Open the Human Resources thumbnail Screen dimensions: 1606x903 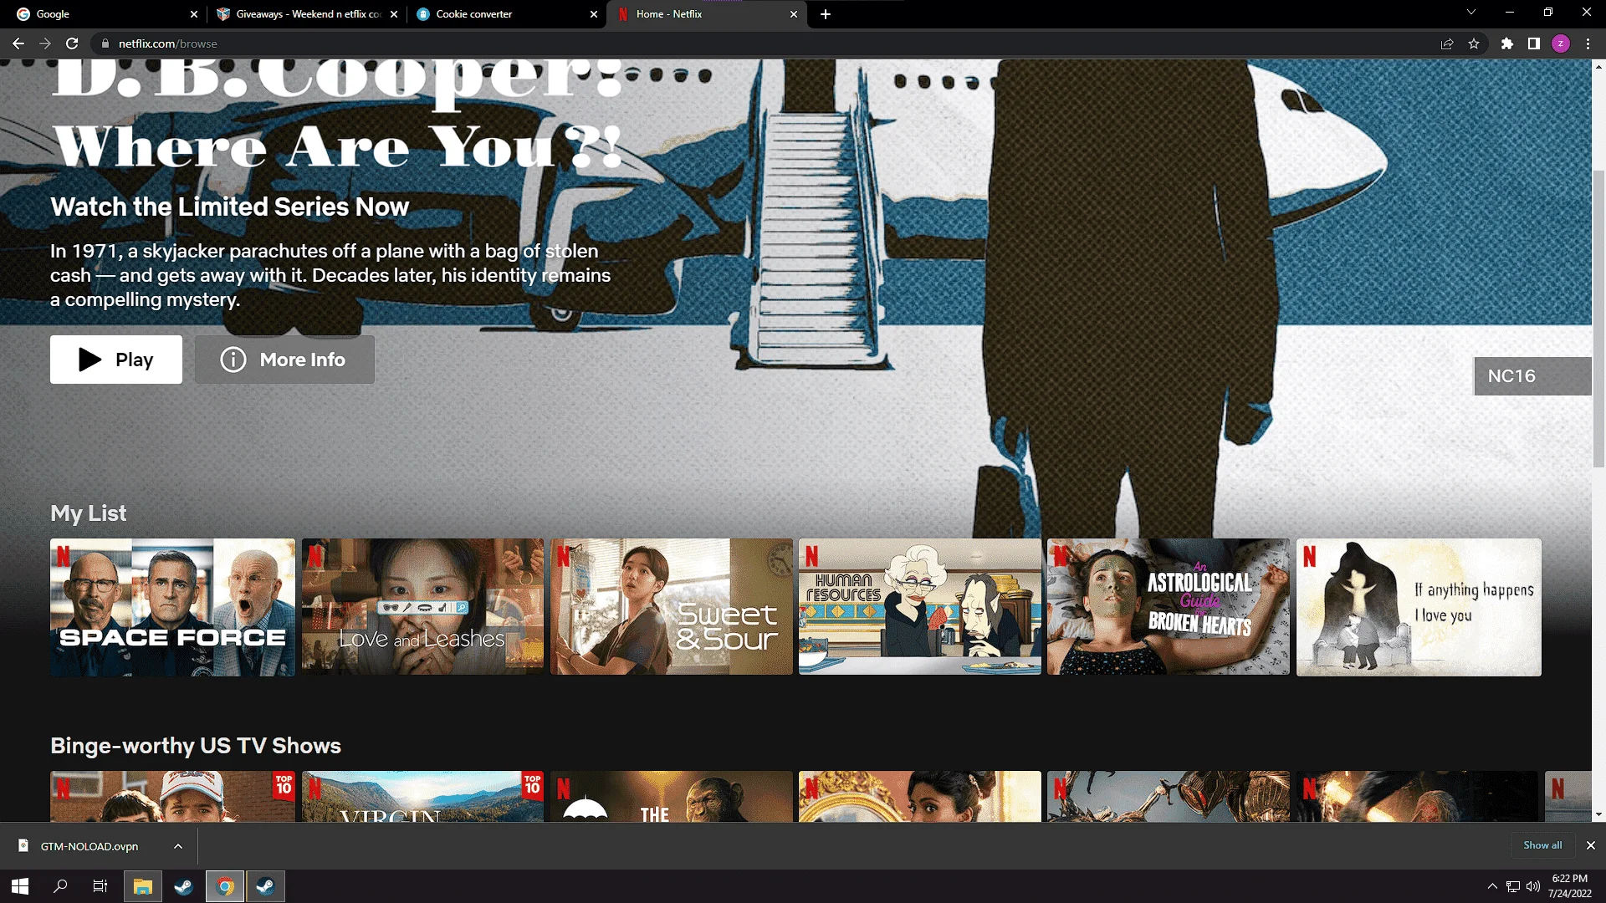click(x=920, y=607)
